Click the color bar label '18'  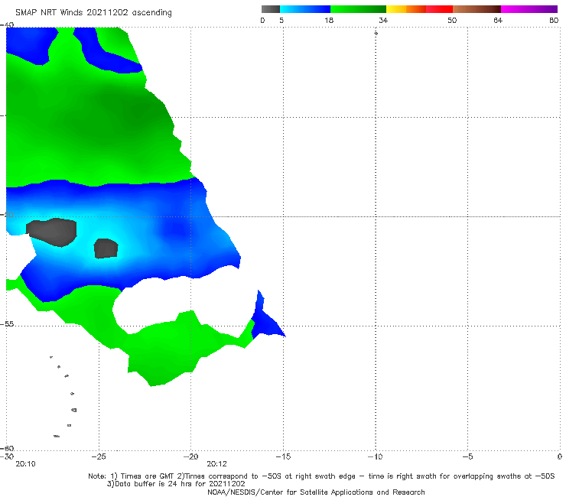pos(329,20)
